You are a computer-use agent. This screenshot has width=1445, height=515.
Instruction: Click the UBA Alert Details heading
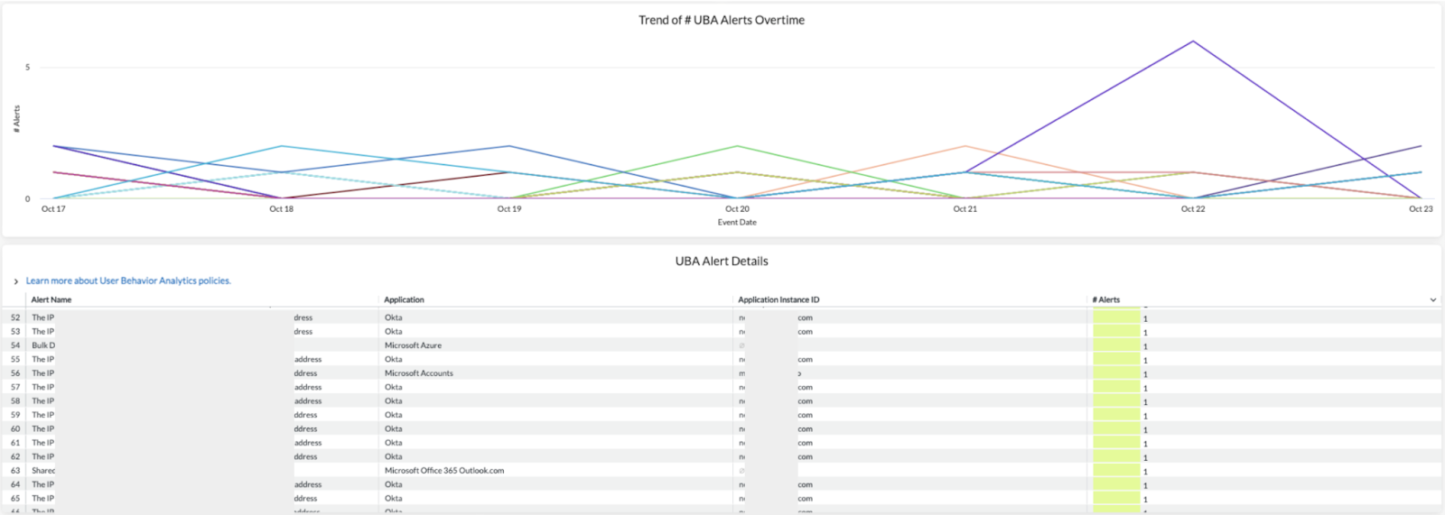tap(722, 261)
